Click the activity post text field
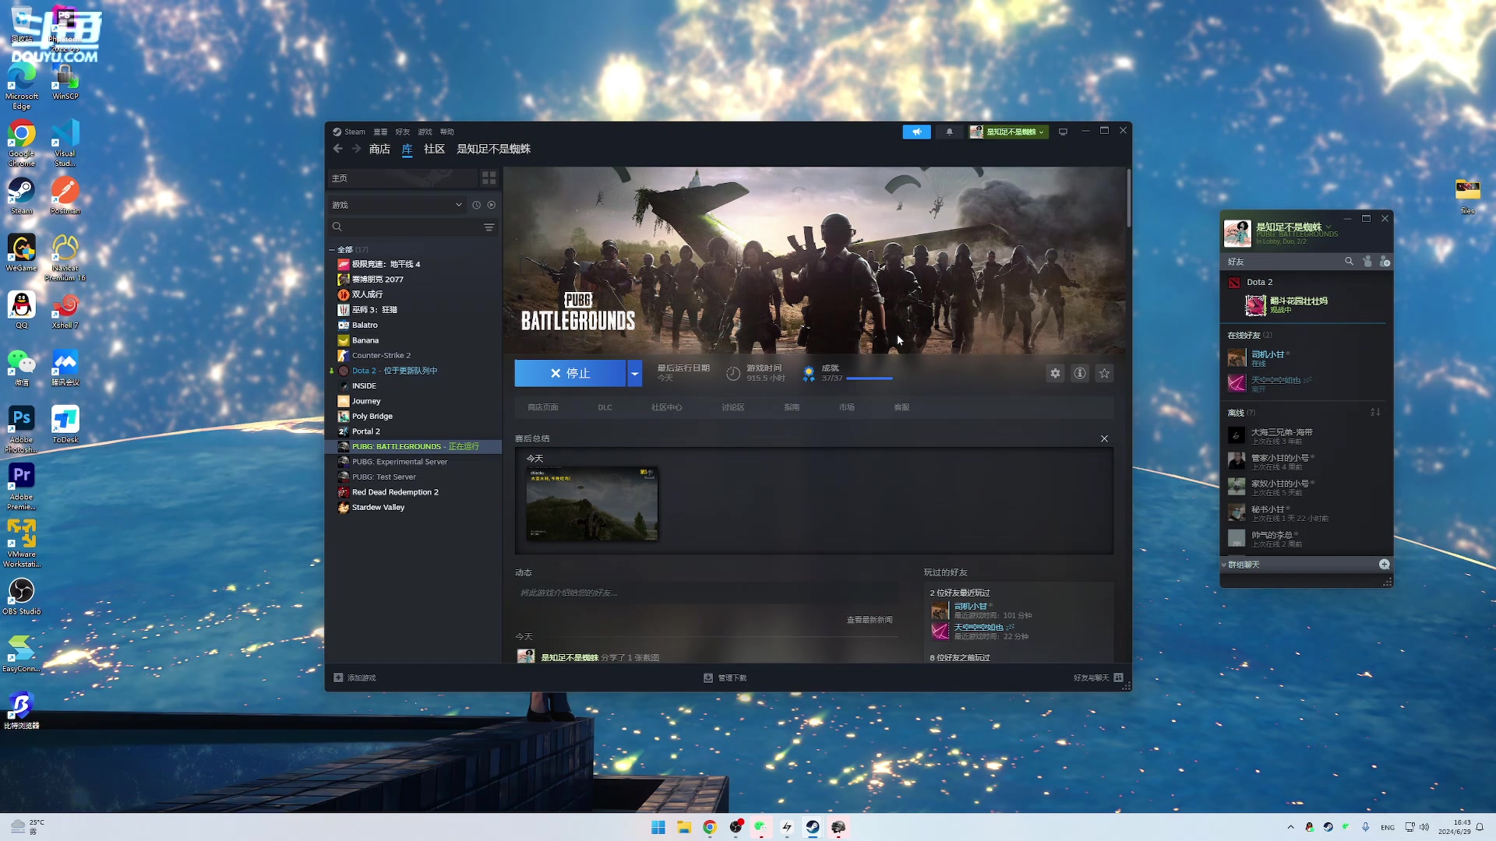This screenshot has height=841, width=1496. point(706,593)
